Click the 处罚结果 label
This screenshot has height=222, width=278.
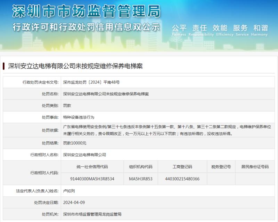point(50,143)
